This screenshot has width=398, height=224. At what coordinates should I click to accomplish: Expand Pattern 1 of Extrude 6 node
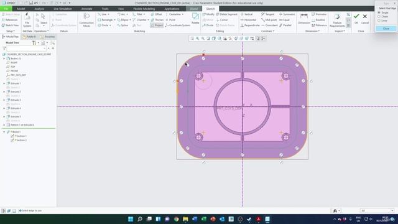(4, 125)
